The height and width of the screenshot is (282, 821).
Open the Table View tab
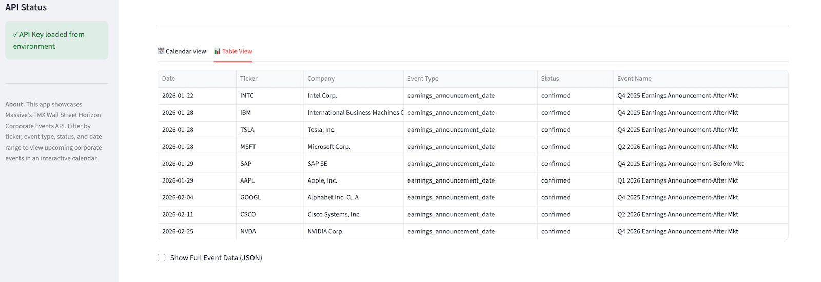tap(233, 51)
